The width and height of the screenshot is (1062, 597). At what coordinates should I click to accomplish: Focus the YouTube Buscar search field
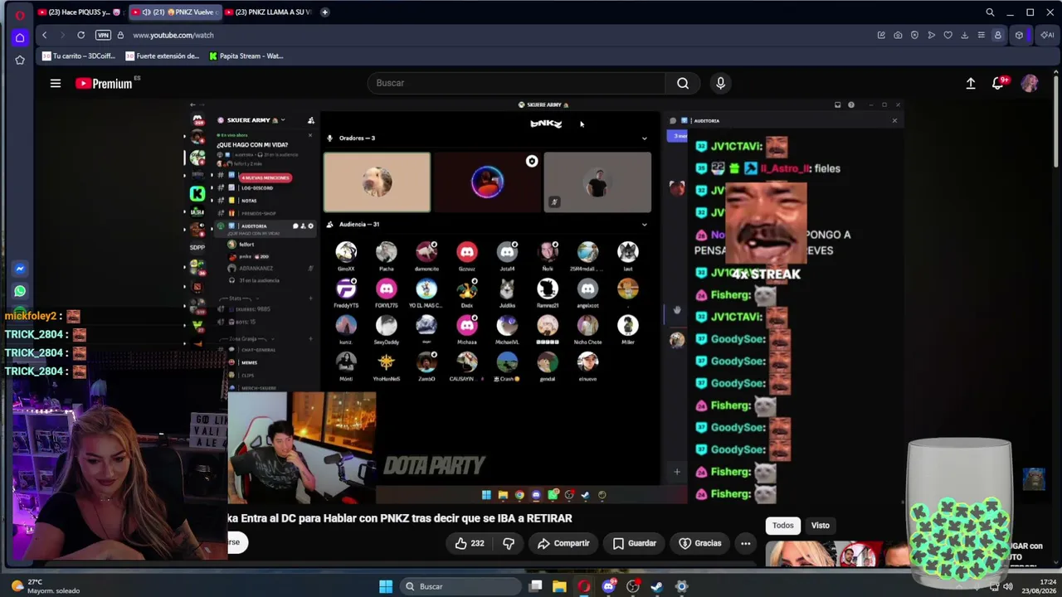tap(516, 83)
